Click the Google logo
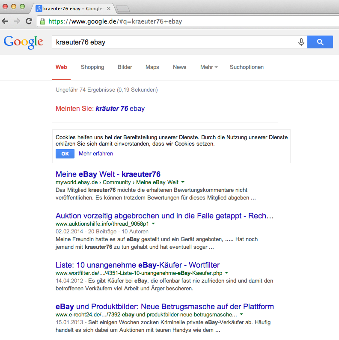339x340 pixels. [x=24, y=42]
